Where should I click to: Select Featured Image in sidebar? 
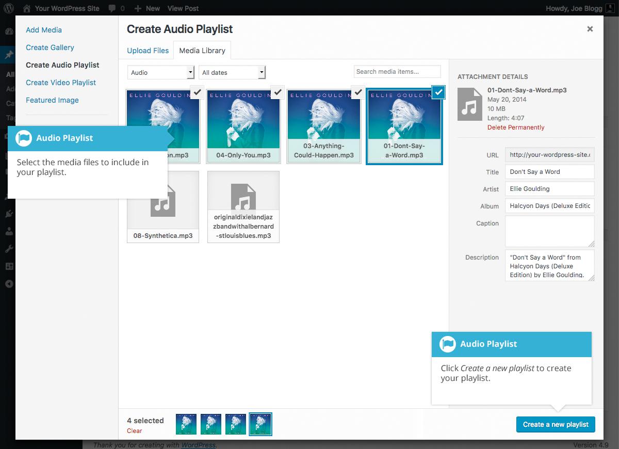point(52,100)
